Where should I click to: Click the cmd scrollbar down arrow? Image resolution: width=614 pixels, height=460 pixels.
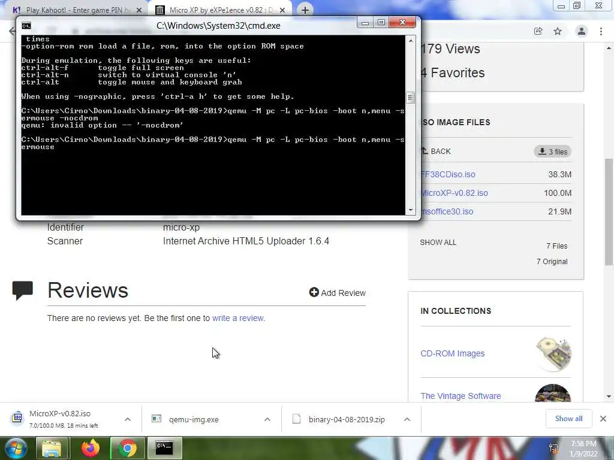tap(410, 210)
